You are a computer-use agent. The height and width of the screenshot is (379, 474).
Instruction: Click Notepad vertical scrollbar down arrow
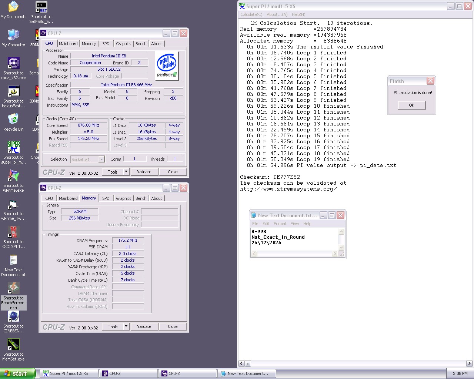[x=341, y=248]
